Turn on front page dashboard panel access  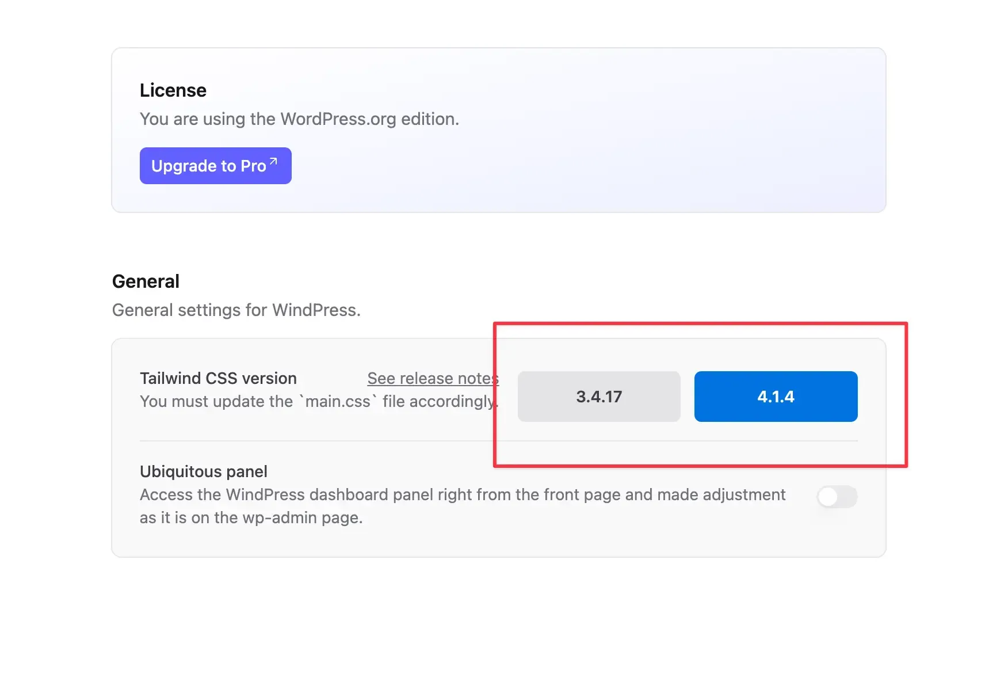pos(837,497)
